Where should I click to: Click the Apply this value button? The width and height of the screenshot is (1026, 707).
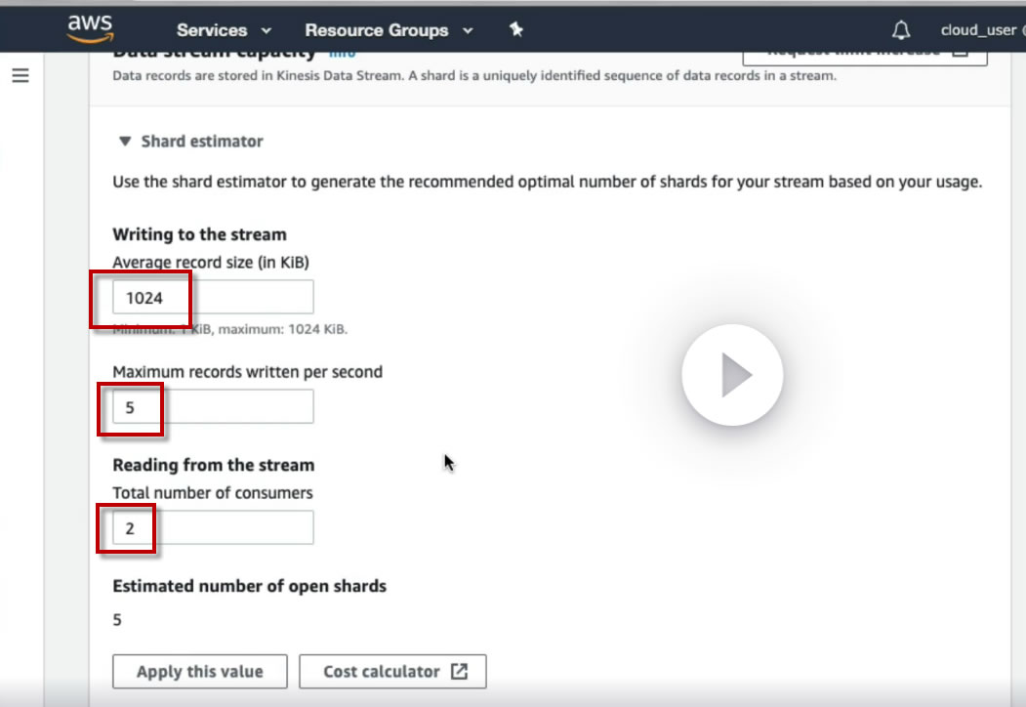[200, 671]
